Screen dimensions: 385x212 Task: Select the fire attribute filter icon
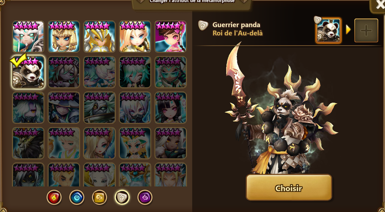54,197
